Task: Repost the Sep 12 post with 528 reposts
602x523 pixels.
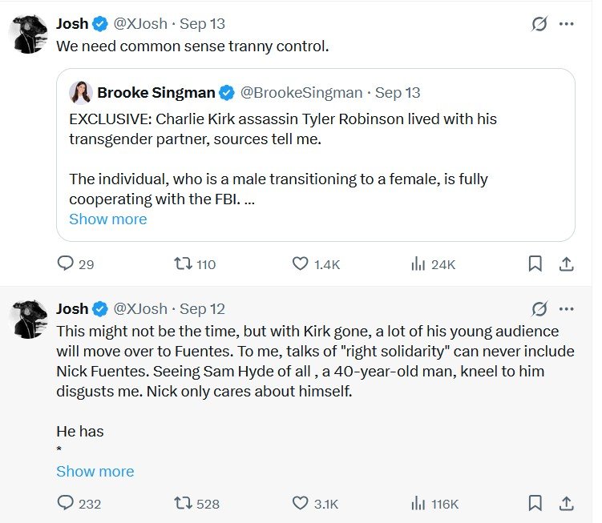Action: 182,503
